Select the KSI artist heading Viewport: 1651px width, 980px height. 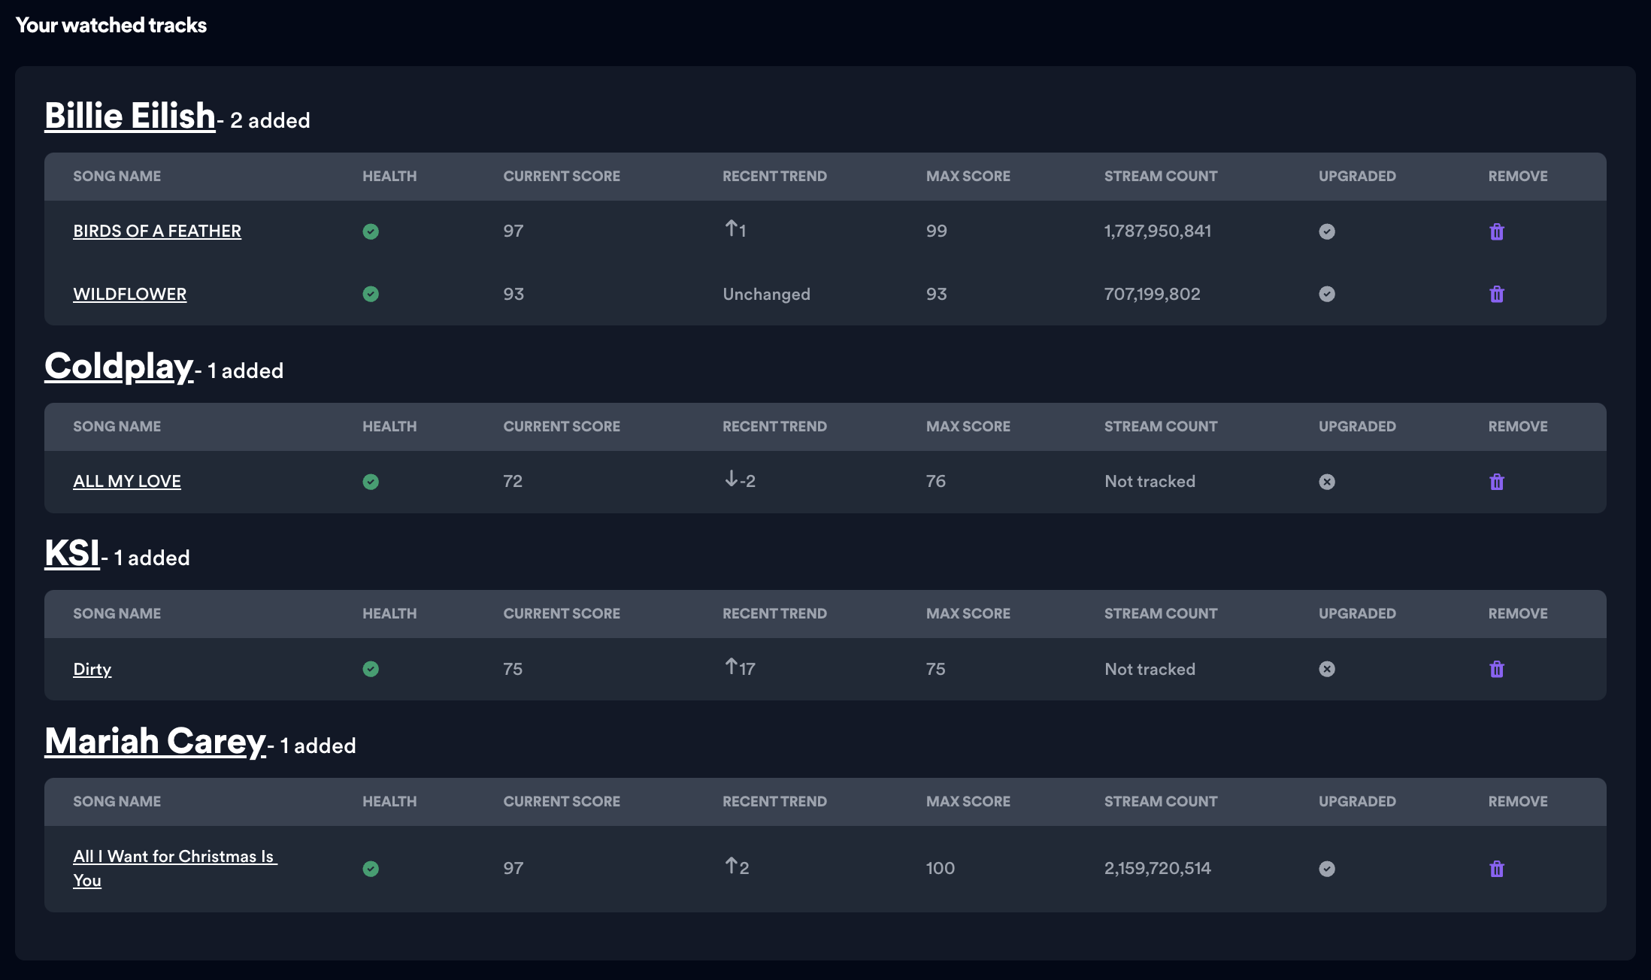71,555
